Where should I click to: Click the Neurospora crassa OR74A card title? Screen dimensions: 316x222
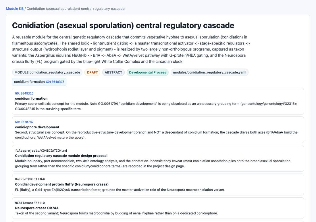37,208
